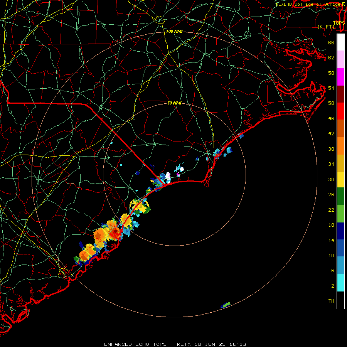This screenshot has height=347, width=347.
Task: Click the large yellow echo inside the 50 NMI ring
Action: (140, 206)
